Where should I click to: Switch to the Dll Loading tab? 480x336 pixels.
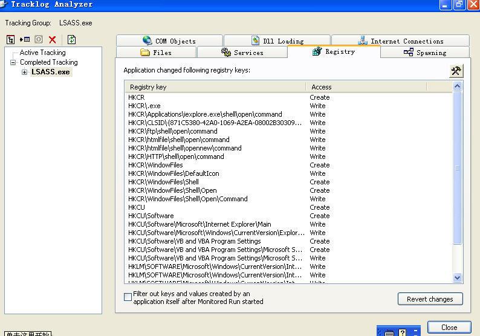(277, 40)
